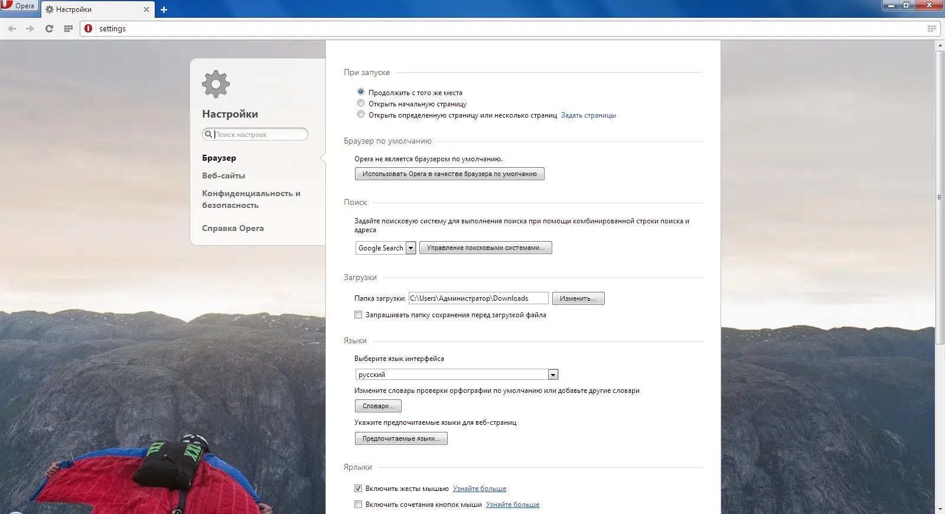945x514 pixels.
Task: Click the scrollbar up arrow
Action: tap(940, 45)
